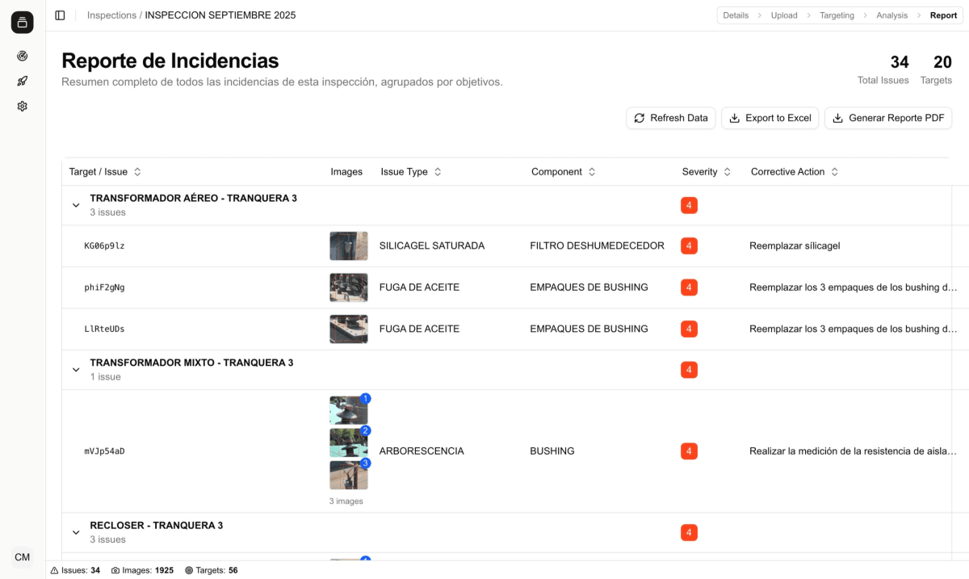Click the app logo icon at sidebar top
The height and width of the screenshot is (579, 969).
click(x=22, y=22)
